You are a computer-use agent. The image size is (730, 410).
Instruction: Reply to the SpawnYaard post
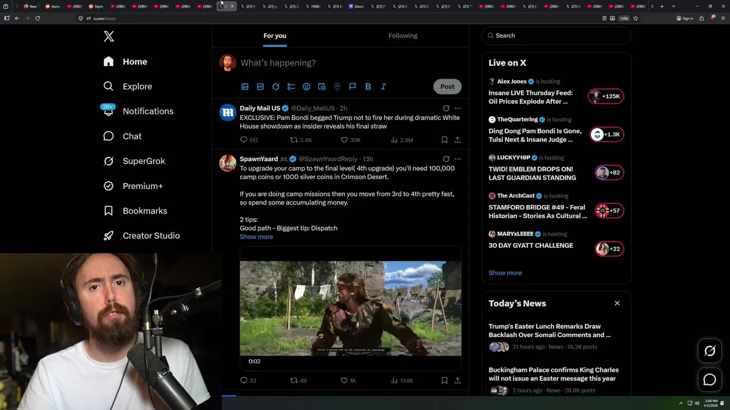click(248, 380)
